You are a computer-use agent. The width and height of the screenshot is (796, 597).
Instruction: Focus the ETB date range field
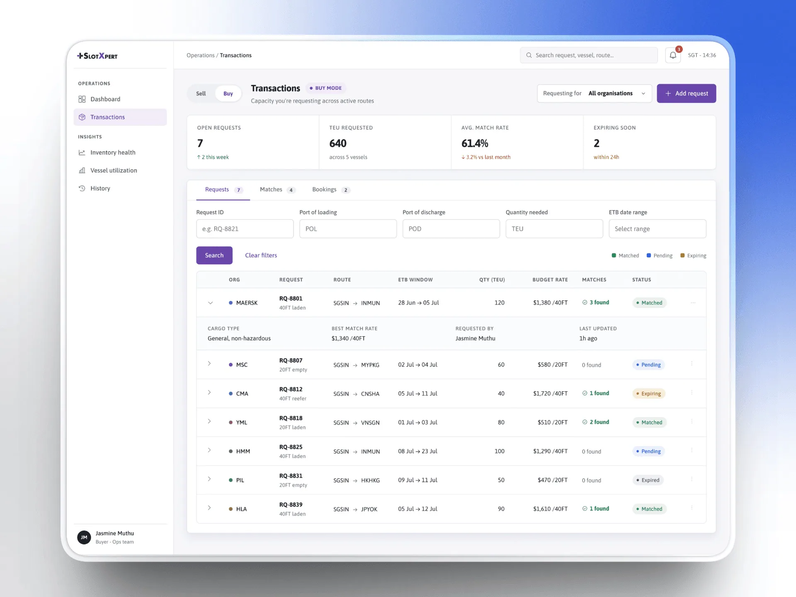[x=658, y=229]
